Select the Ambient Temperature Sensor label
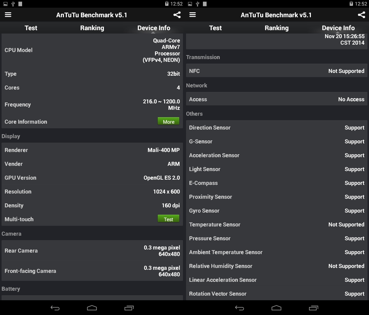The height and width of the screenshot is (315, 369). [x=226, y=252]
